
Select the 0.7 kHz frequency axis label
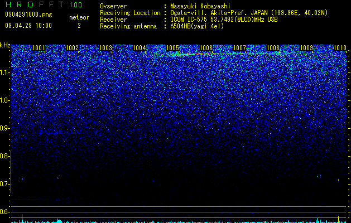(5, 184)
